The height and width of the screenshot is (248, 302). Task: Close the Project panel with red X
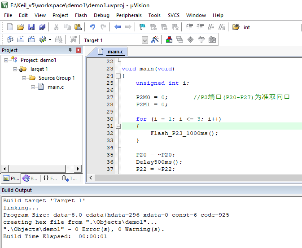(x=78, y=50)
